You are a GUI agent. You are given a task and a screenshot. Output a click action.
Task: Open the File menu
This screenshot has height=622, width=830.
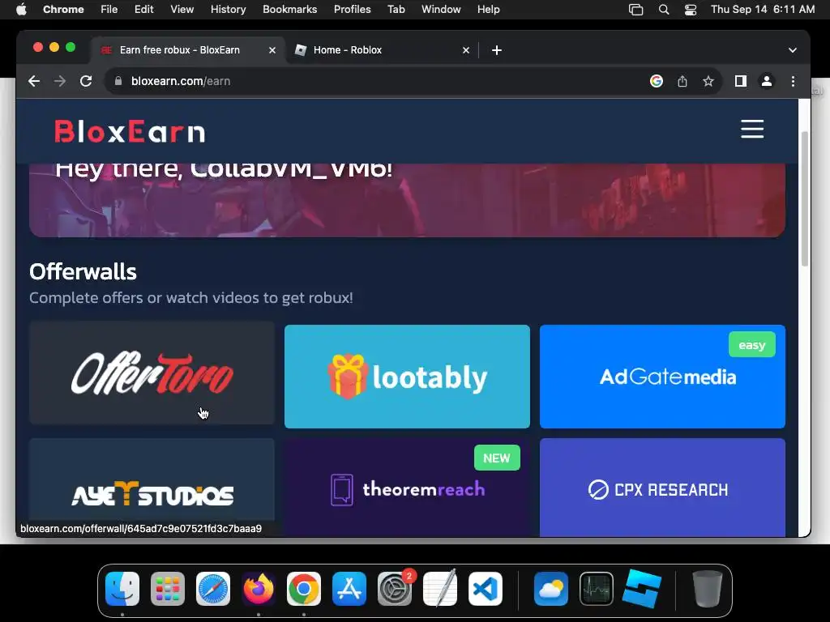click(109, 9)
